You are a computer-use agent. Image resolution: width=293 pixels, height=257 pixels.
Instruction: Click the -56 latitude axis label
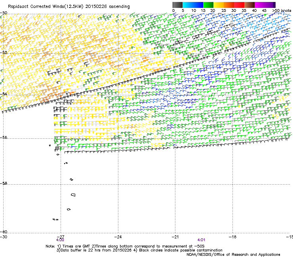click(x=4, y=138)
